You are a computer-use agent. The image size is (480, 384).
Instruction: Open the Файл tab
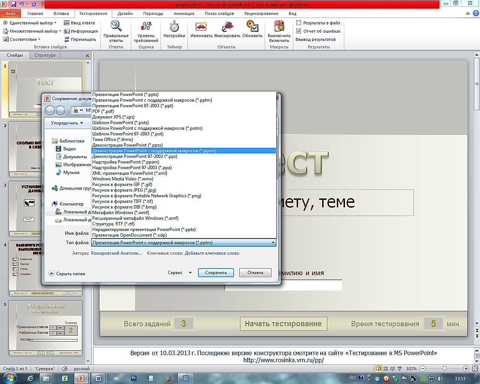coord(10,13)
